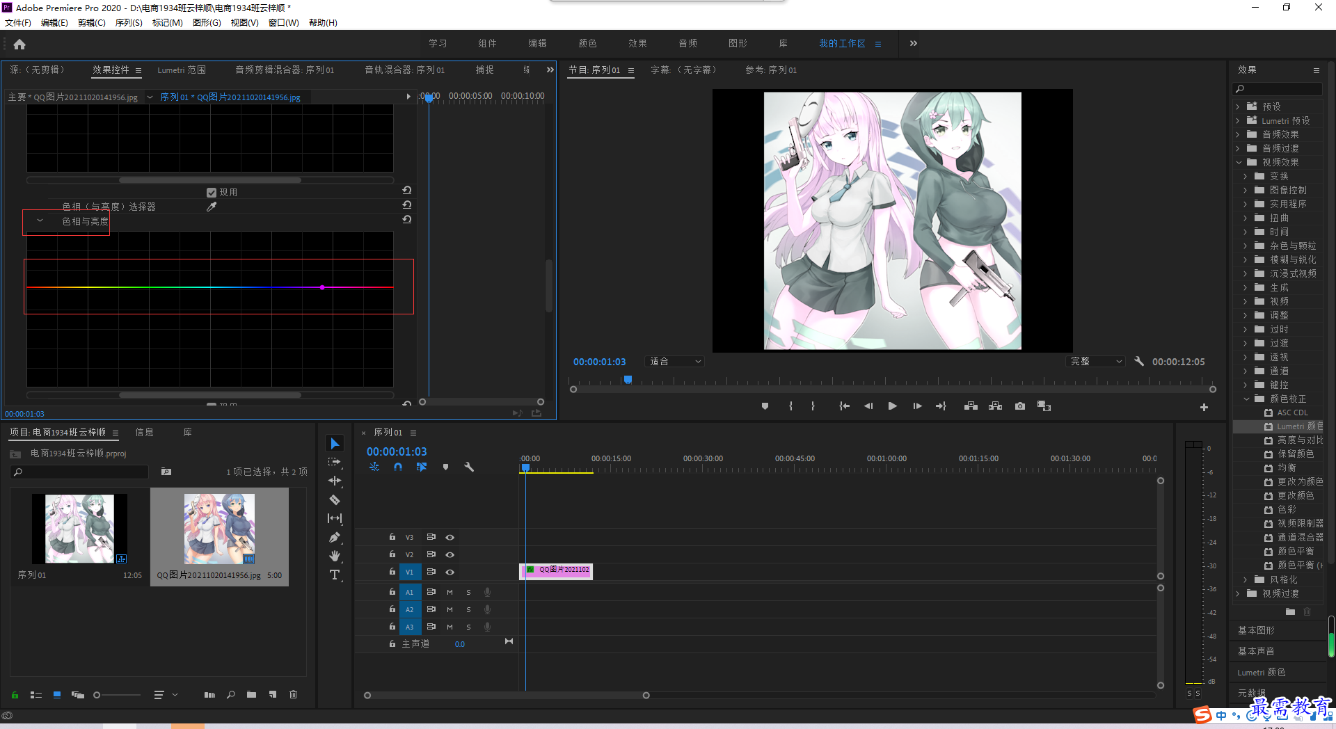Select the Type tool
Viewport: 1336px width, 729px height.
click(335, 575)
